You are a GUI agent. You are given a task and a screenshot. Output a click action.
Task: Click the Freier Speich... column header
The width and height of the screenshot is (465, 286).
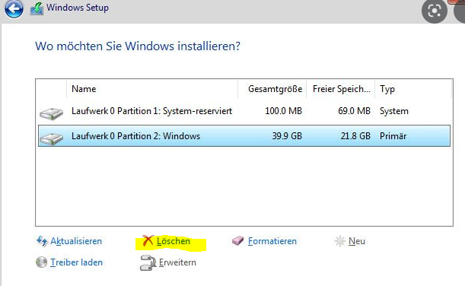point(341,89)
